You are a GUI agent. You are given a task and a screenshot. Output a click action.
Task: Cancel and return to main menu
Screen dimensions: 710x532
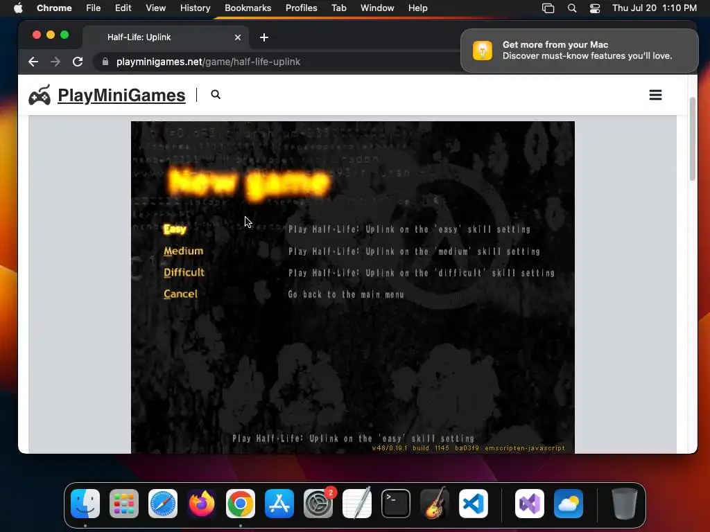point(181,294)
